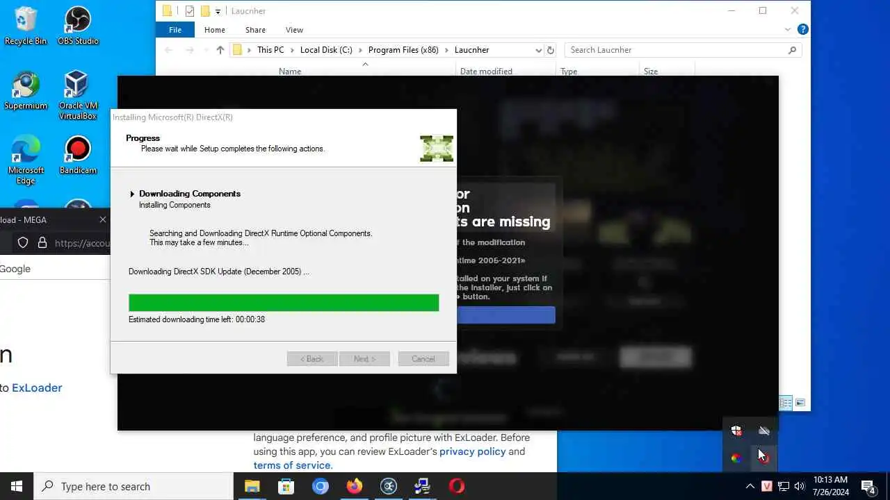The height and width of the screenshot is (500, 890).
Task: Expand the Explorer ribbon chevron
Action: tap(788, 30)
